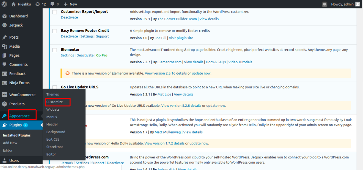Open Easy Remove Footer Credit Settings
Viewport: 363px width, 170px height.
coord(87,36)
